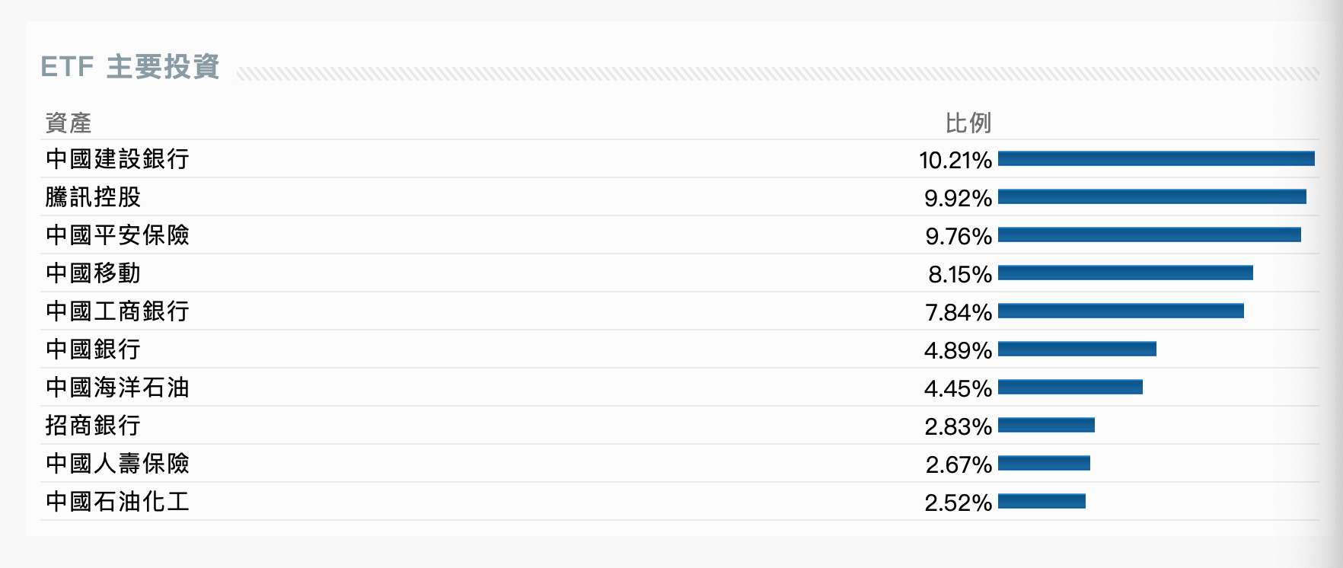Open the 招商銀行 holding
Viewport: 1343px width, 568px height.
pos(93,426)
